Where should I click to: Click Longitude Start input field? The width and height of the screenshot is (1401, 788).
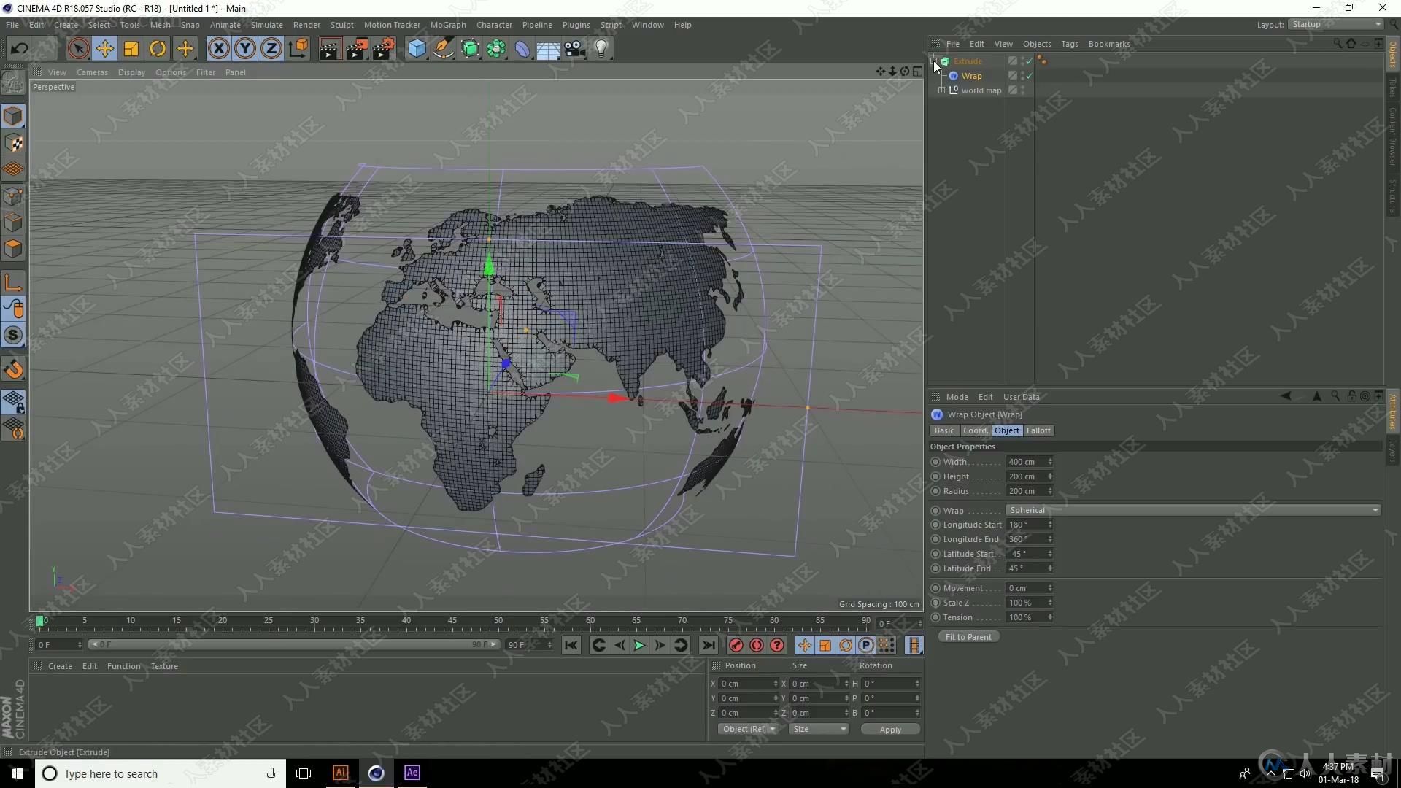tap(1026, 525)
